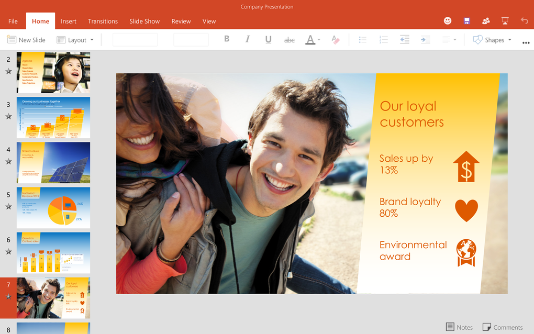Toggle Underline on selected text
Image resolution: width=534 pixels, height=334 pixels.
click(268, 39)
